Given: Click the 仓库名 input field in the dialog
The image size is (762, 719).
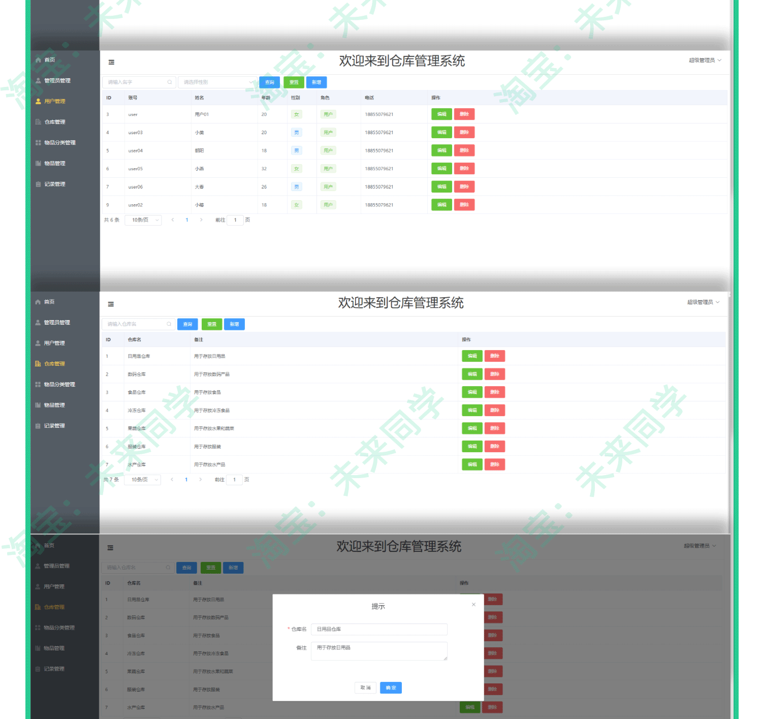Looking at the screenshot, I should [378, 629].
